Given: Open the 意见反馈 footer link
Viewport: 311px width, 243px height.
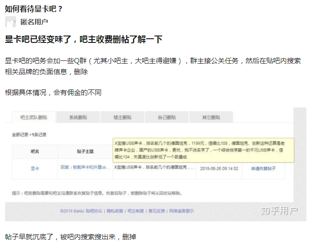Looking at the screenshot, I should pyautogui.click(x=157, y=211).
